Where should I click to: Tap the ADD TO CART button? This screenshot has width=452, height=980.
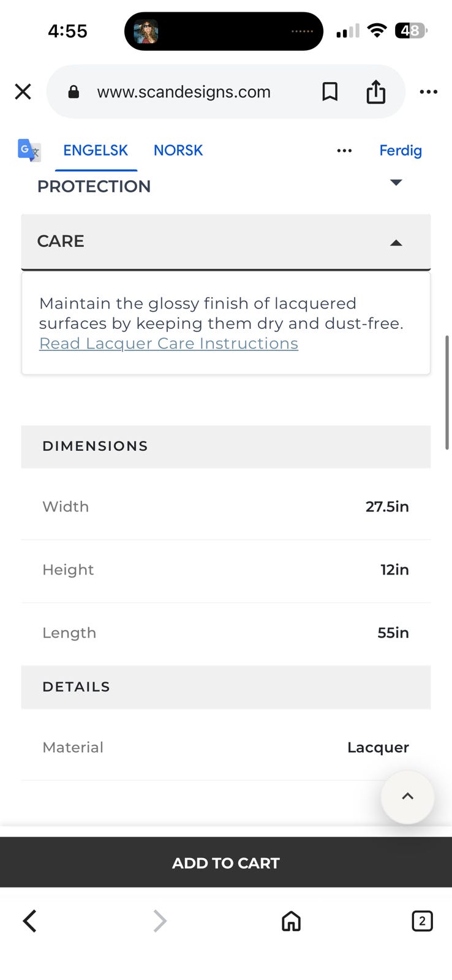[226, 862]
